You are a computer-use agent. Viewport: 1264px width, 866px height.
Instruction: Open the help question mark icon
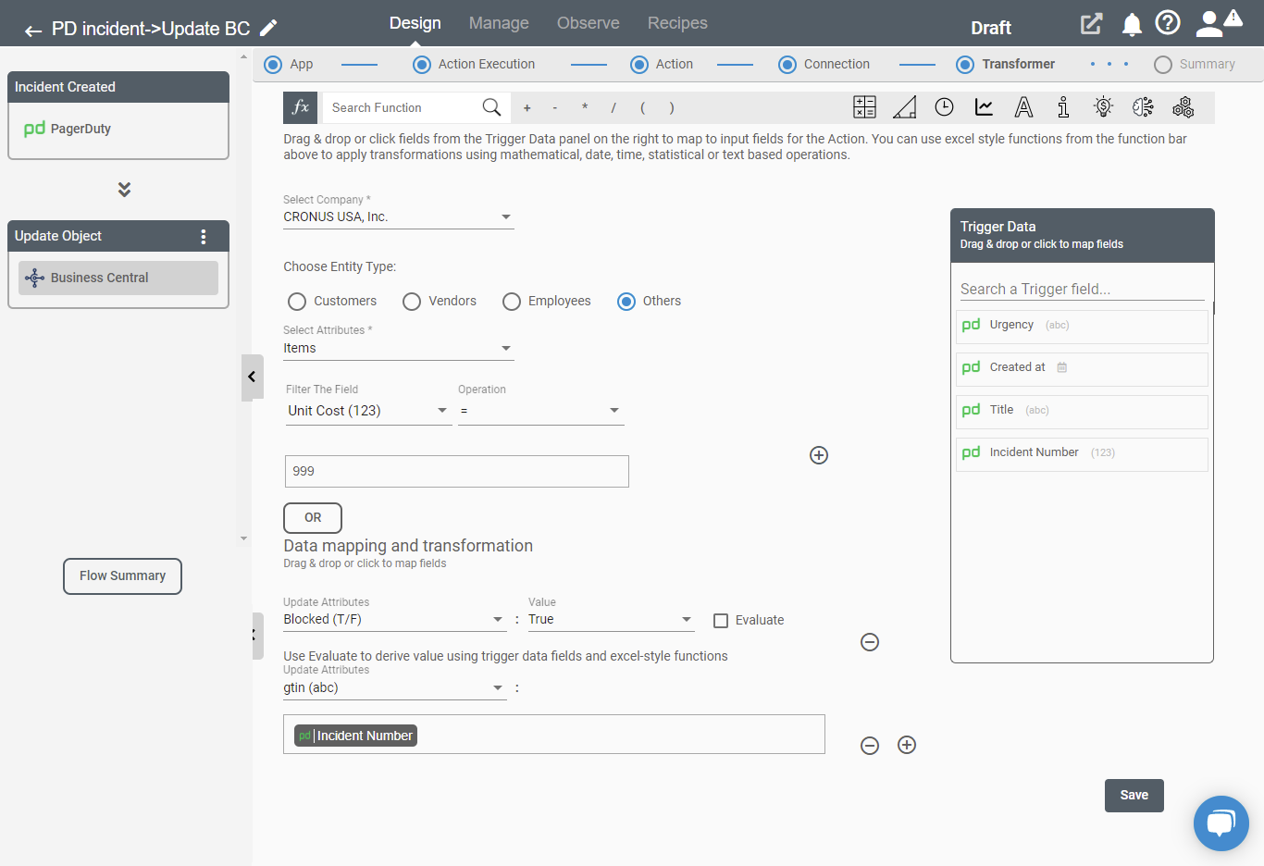(x=1168, y=22)
